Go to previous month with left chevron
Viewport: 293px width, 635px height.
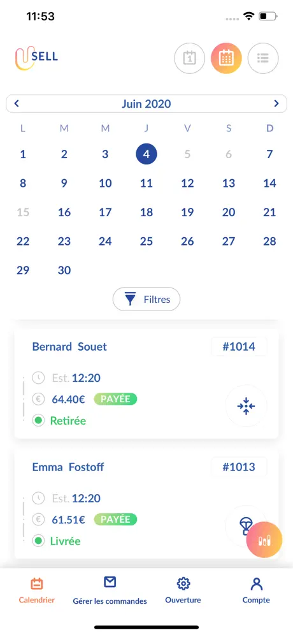[x=17, y=104]
